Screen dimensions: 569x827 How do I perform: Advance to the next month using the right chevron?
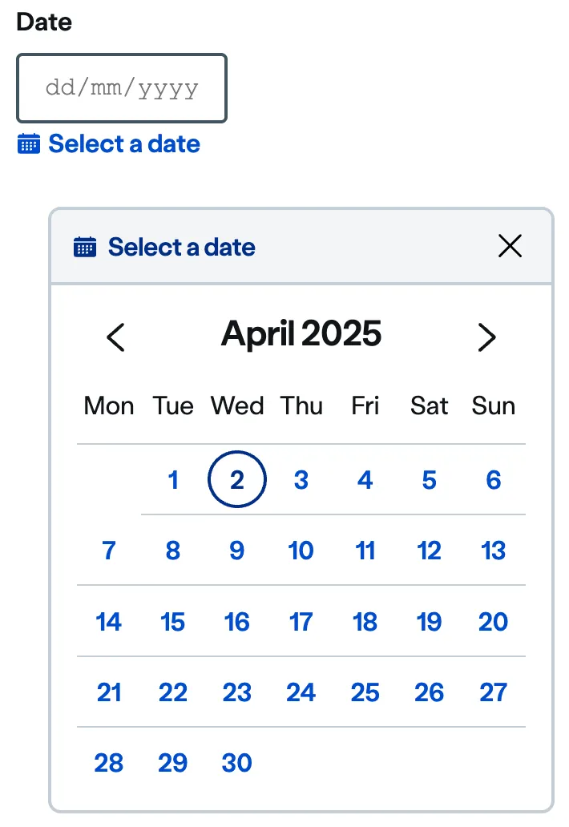pyautogui.click(x=486, y=337)
